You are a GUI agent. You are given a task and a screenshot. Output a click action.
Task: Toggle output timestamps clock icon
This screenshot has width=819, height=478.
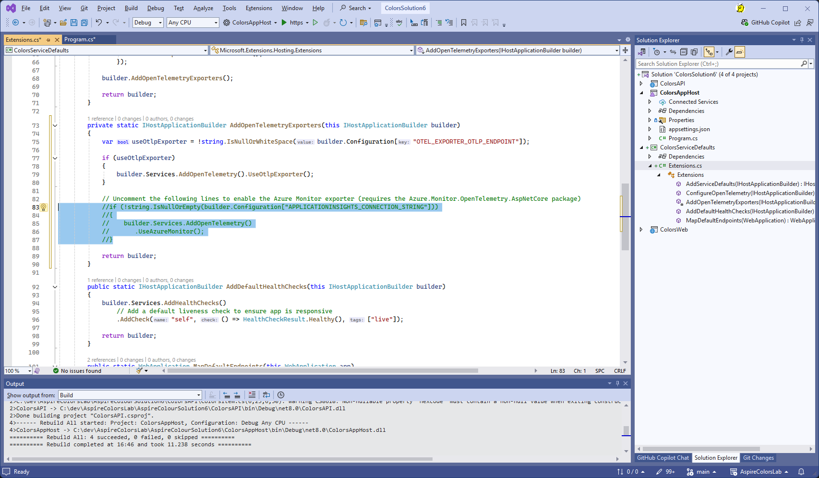[281, 395]
